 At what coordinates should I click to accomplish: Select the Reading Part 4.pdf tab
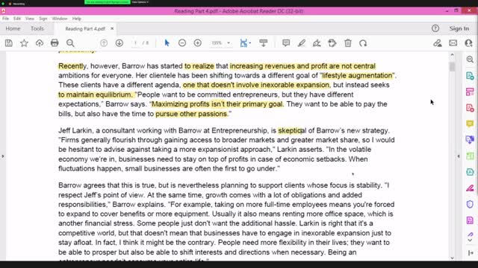pyautogui.click(x=85, y=28)
